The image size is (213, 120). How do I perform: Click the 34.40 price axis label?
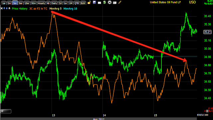207,98
